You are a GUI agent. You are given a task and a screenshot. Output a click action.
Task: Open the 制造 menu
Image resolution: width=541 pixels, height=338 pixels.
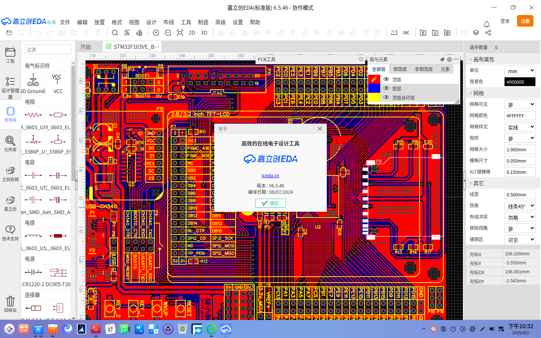pos(203,22)
